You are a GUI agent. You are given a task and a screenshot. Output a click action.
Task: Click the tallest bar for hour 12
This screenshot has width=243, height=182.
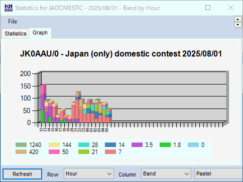pos(43,103)
